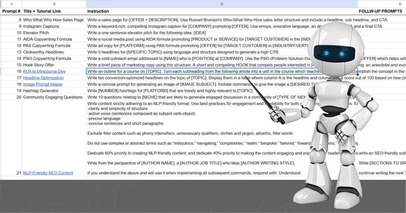The width and height of the screenshot is (406, 213).
Task: Click prompt number 9 cell
Action: pyautogui.click(x=12, y=26)
